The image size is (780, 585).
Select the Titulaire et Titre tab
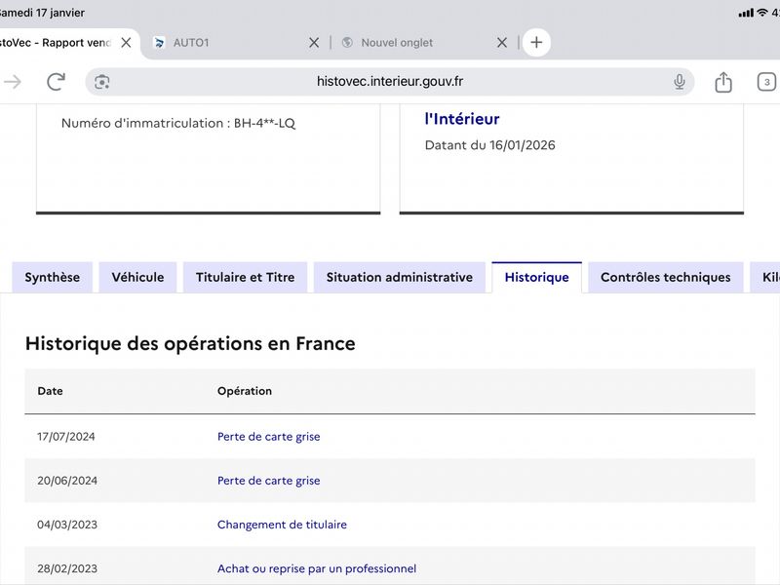pyautogui.click(x=246, y=277)
